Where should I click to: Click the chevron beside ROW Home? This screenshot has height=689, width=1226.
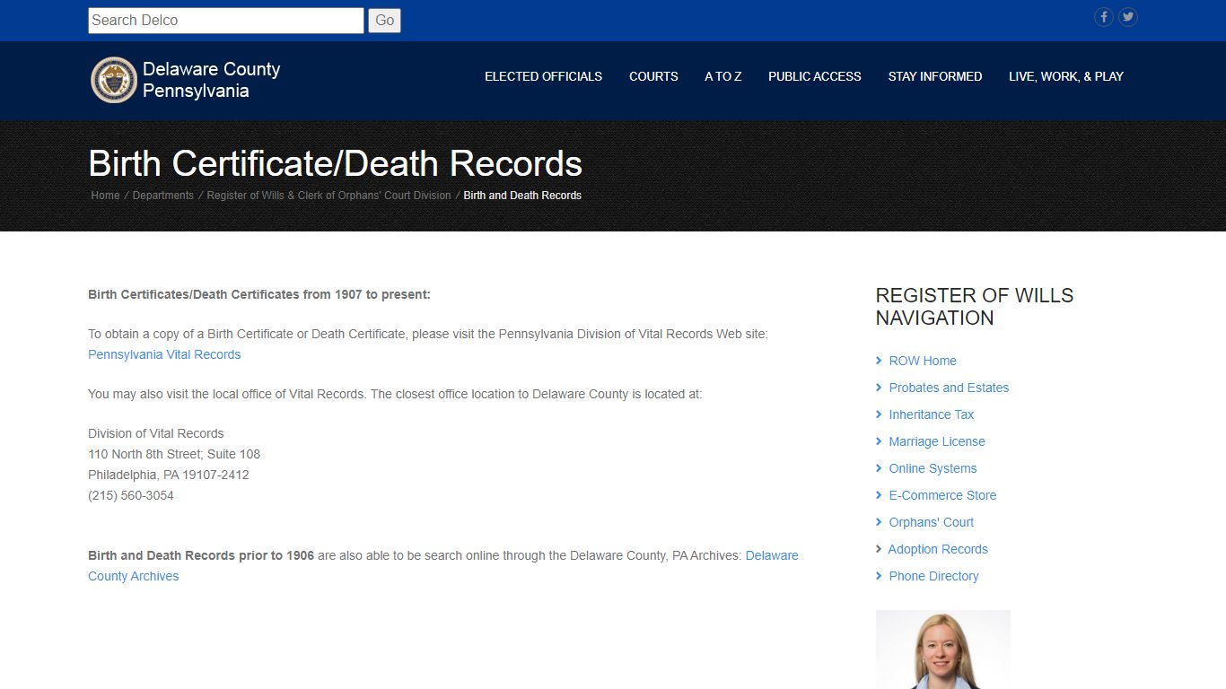(x=879, y=361)
